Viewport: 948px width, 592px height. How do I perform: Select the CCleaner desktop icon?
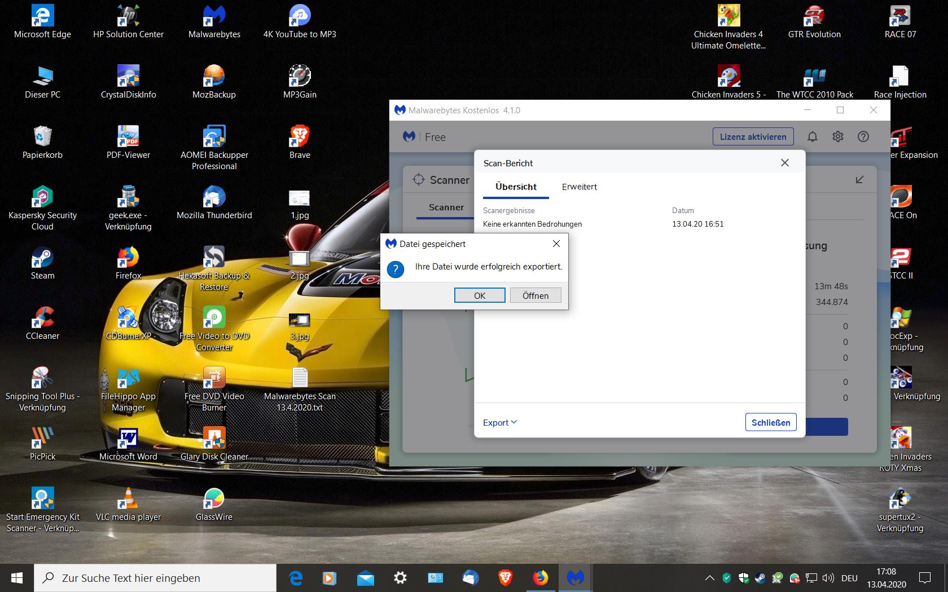point(42,324)
